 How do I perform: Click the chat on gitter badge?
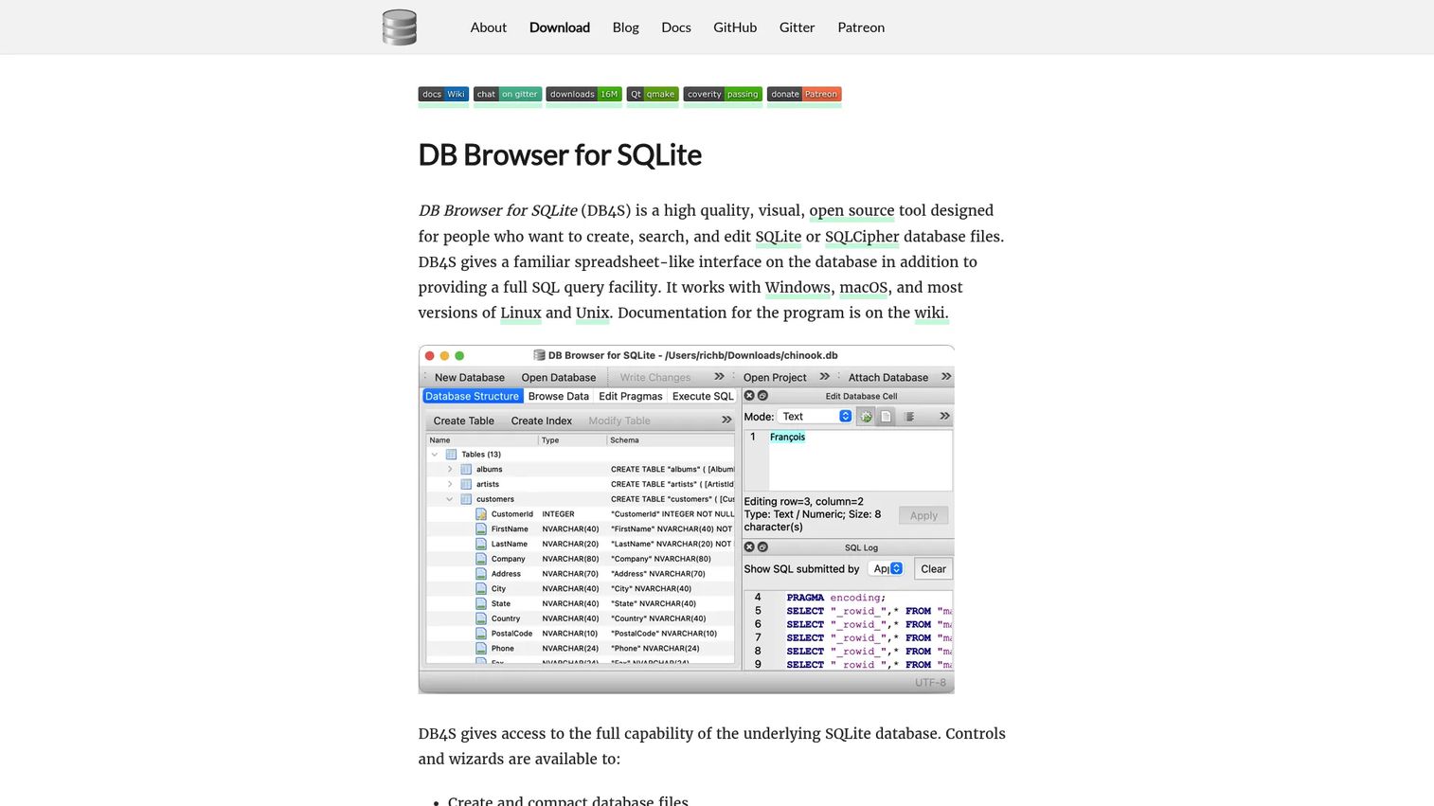[x=508, y=95]
